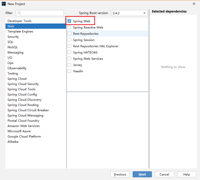Click the Next button
Viewport: 200px width, 180px height.
pos(142,174)
